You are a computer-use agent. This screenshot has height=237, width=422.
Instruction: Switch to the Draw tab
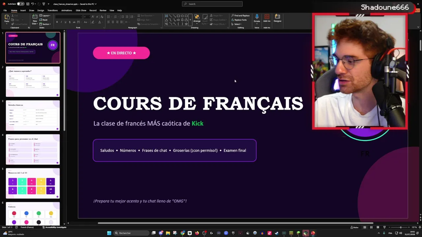pyautogui.click(x=32, y=11)
